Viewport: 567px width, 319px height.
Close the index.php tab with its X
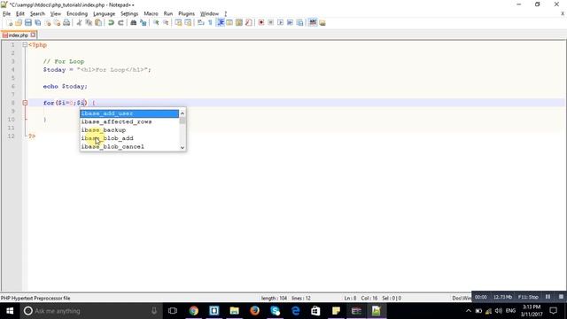[33, 35]
